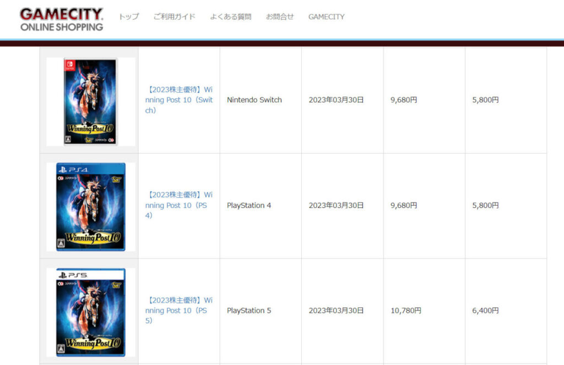Click release date in PlayStation 5 row
Screen dimensions: 564x365
pos(336,311)
